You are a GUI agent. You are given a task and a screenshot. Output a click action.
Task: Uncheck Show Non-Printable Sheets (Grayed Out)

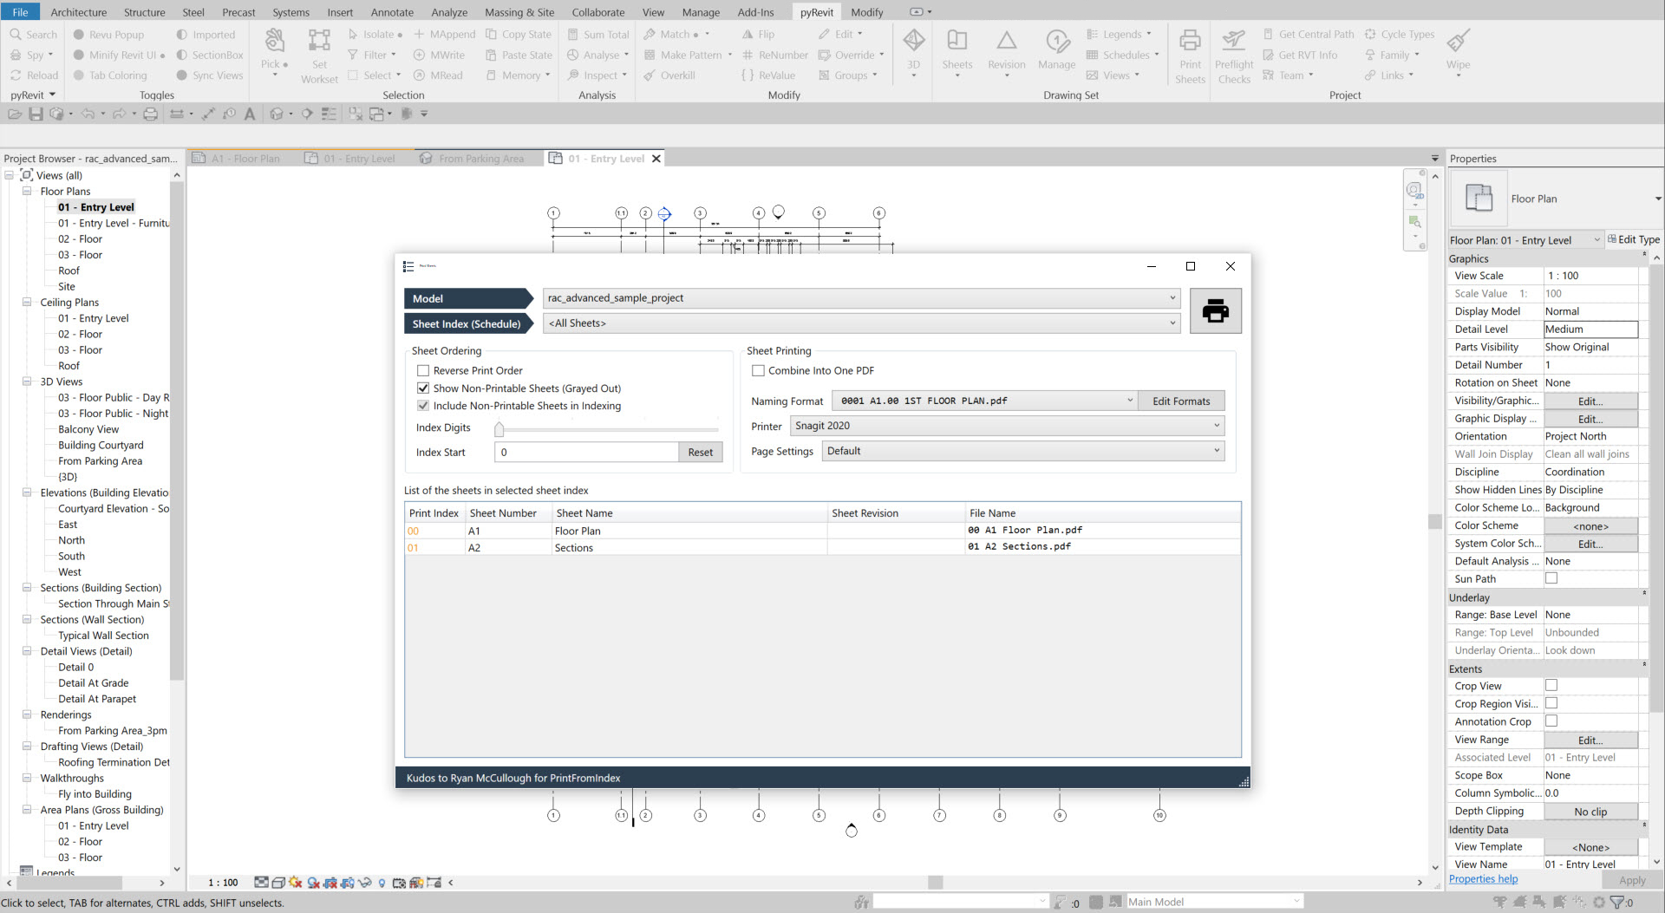coord(423,388)
